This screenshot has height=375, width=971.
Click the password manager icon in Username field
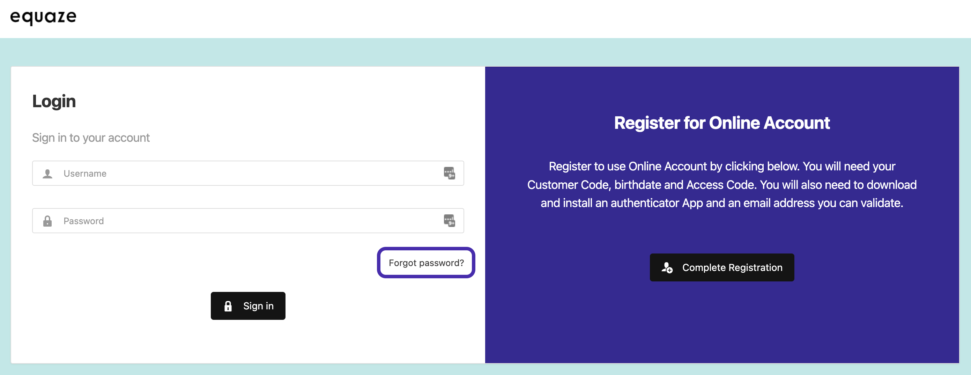click(449, 173)
